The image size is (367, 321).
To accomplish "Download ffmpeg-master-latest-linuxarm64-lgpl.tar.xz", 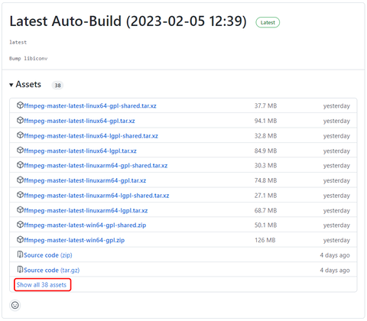I will (86, 211).
